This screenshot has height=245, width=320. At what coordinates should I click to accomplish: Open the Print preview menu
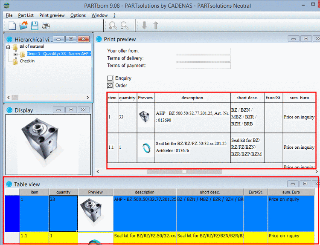pos(52,15)
